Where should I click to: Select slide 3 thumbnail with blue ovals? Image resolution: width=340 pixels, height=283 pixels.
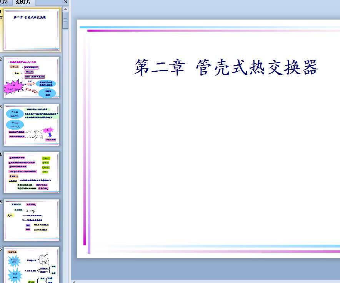point(32,125)
